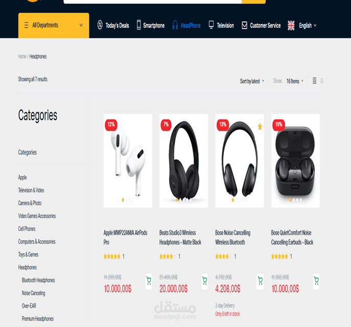Expand the All Departments dropdown
The height and width of the screenshot is (327, 351).
pos(54,26)
